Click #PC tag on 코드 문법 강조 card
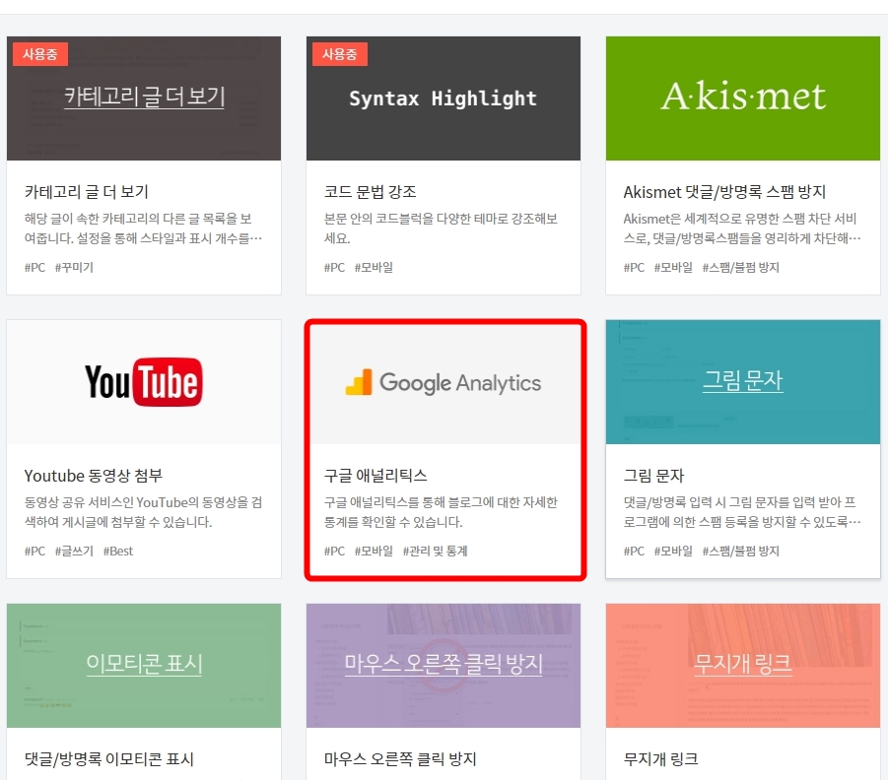The height and width of the screenshot is (780, 888). click(334, 267)
